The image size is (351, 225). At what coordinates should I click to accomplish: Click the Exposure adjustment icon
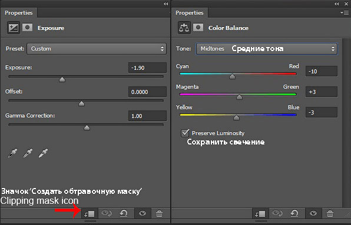click(13, 28)
